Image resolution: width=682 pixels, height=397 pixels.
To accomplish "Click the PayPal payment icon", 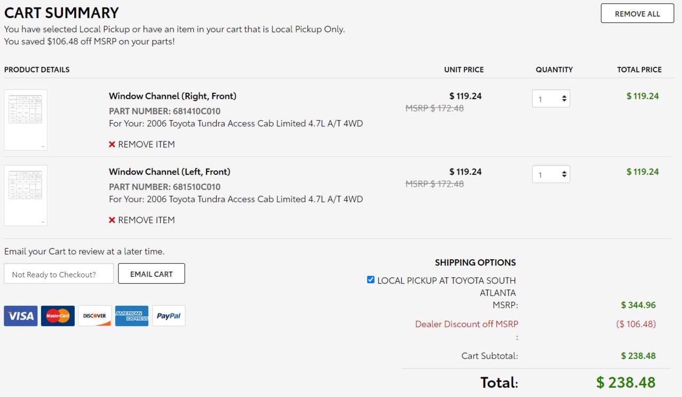I will click(x=169, y=316).
